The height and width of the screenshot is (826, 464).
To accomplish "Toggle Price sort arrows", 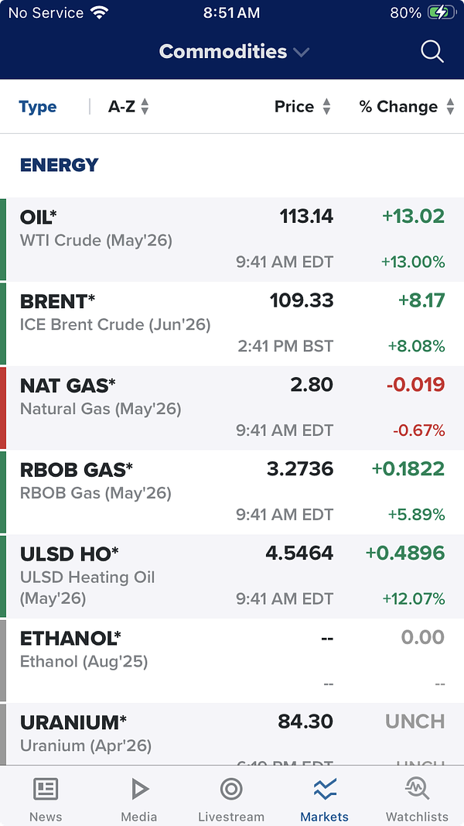I will coord(326,107).
